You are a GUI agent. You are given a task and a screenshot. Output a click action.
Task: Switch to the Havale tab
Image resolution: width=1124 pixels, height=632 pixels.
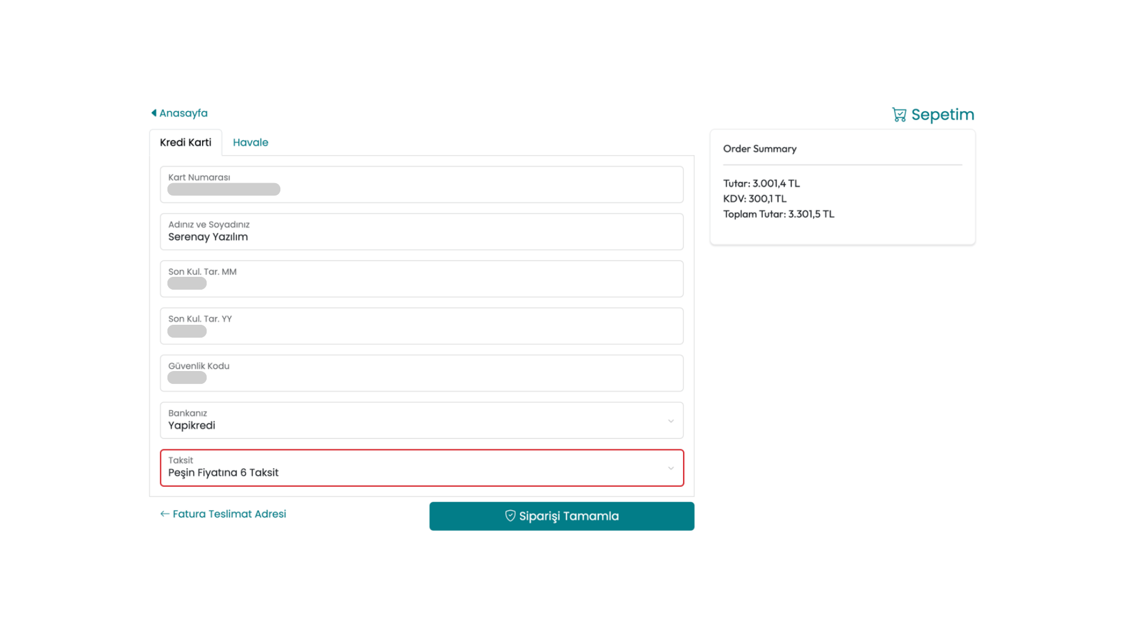point(251,142)
